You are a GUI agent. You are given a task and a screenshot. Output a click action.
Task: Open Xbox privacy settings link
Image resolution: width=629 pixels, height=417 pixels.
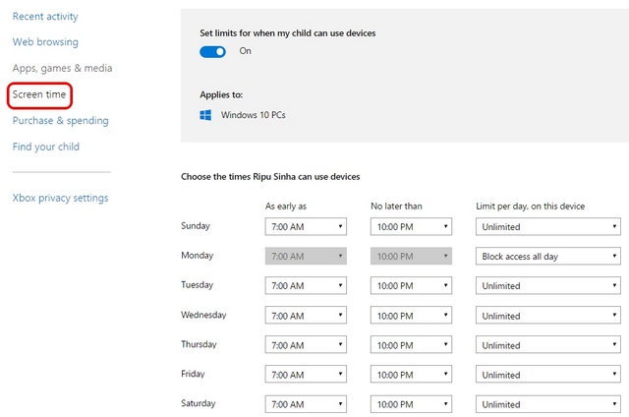[60, 198]
